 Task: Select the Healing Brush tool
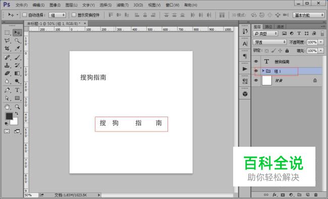(8, 57)
